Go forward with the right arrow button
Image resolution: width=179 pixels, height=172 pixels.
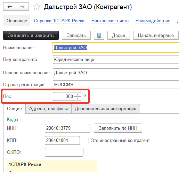22,7
